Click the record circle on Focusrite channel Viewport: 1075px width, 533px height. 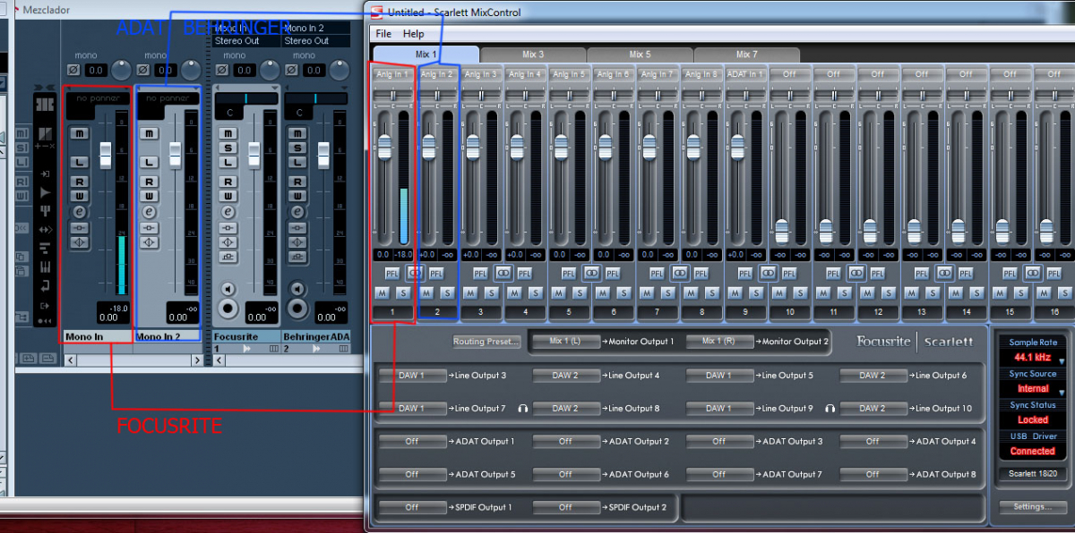click(x=228, y=309)
